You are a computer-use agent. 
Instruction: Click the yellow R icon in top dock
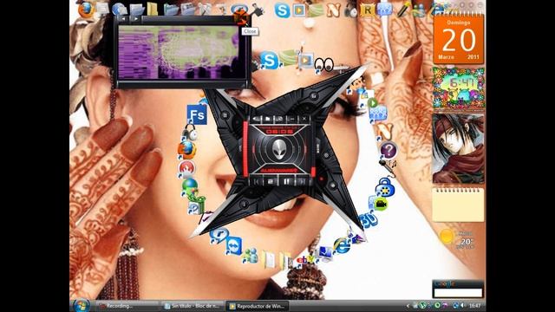pos(367,10)
